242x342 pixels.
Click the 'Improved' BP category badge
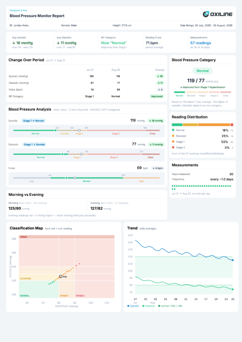click(157, 97)
